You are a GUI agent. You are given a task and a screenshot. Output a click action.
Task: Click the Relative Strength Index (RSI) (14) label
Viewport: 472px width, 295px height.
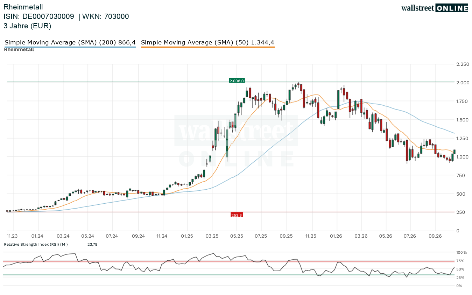(36, 244)
